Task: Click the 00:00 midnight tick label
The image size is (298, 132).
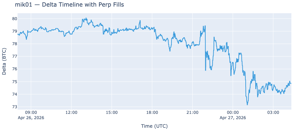Action: [x=233, y=113]
